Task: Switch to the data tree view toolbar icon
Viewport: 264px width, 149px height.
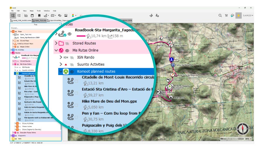Action: point(13,16)
